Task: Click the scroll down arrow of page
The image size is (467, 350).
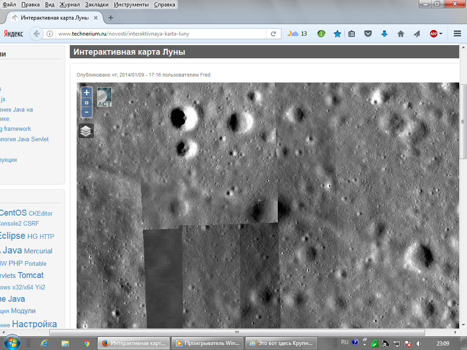Action: click(x=463, y=325)
